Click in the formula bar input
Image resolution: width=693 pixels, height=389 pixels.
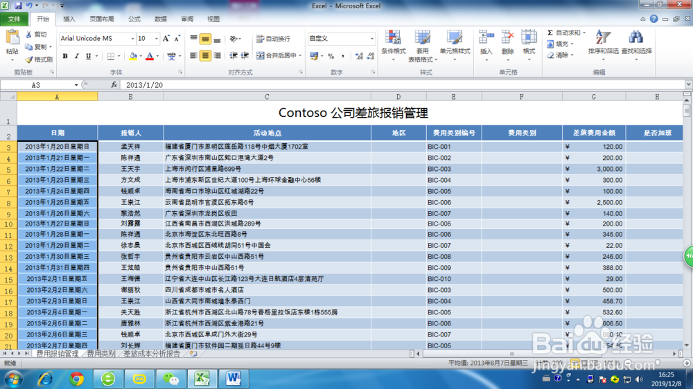pyautogui.click(x=402, y=84)
